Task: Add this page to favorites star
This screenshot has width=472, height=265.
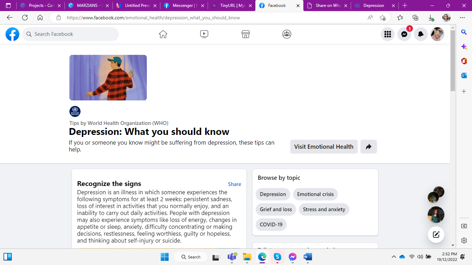Action: (383, 18)
